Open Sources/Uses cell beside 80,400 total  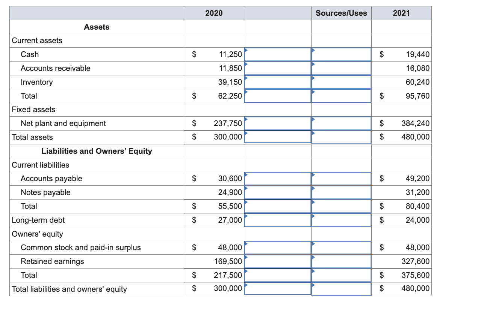[341, 206]
